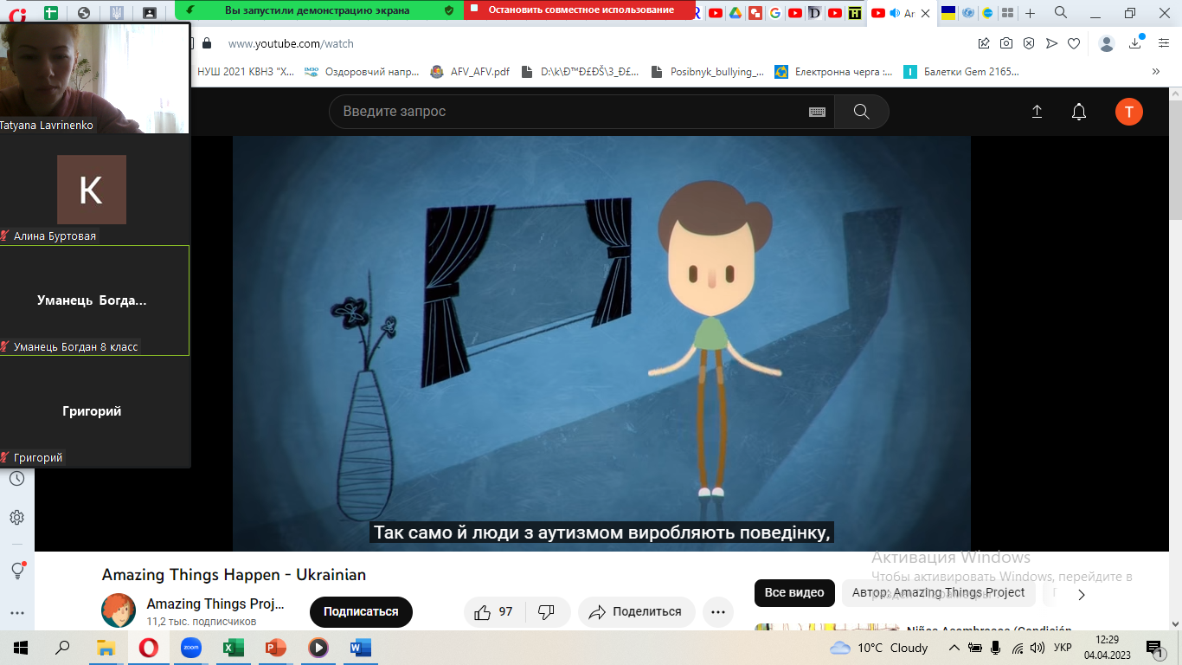This screenshot has height=665, width=1182.
Task: Open Opera easy setup sliders icon
Action: click(1164, 43)
